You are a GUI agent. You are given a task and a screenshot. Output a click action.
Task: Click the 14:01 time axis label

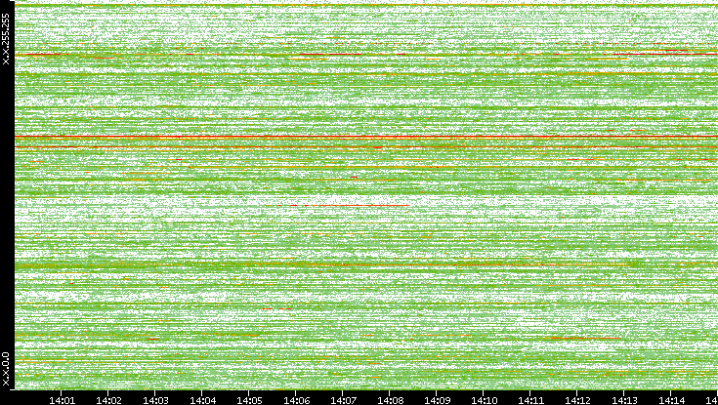(62, 400)
